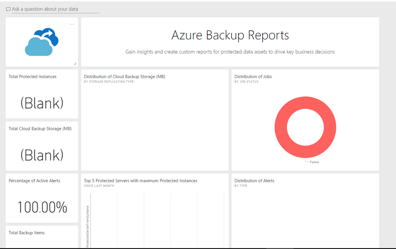Type in 'Ask a question about your data'

(56, 9)
